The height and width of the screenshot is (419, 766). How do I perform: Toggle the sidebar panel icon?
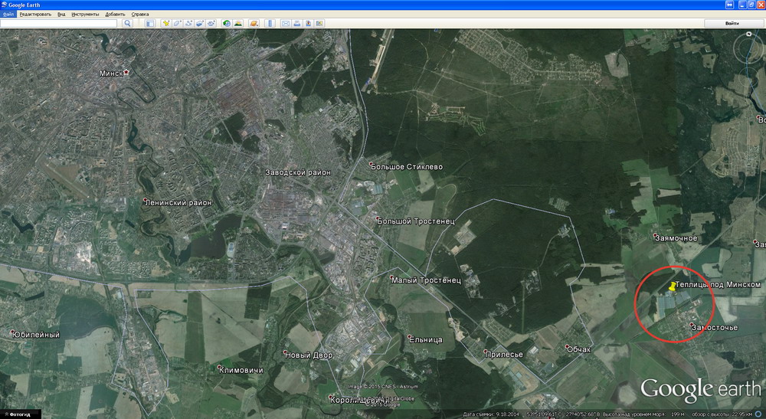pos(150,23)
